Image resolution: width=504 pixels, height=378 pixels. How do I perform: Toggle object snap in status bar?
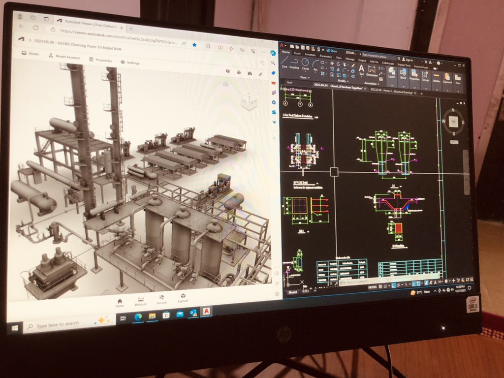pos(418,283)
